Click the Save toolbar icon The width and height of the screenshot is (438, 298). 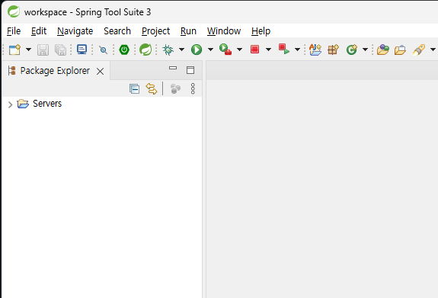click(43, 50)
